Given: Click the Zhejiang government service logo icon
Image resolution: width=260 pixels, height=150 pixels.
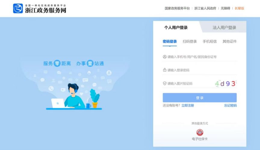Looking at the screenshot, I should pyautogui.click(x=18, y=8).
